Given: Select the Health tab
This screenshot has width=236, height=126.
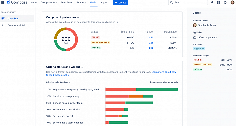Looking at the screenshot, I should (x=93, y=2).
